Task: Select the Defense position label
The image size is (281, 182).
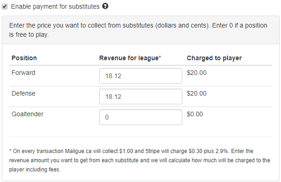Action: pos(24,93)
